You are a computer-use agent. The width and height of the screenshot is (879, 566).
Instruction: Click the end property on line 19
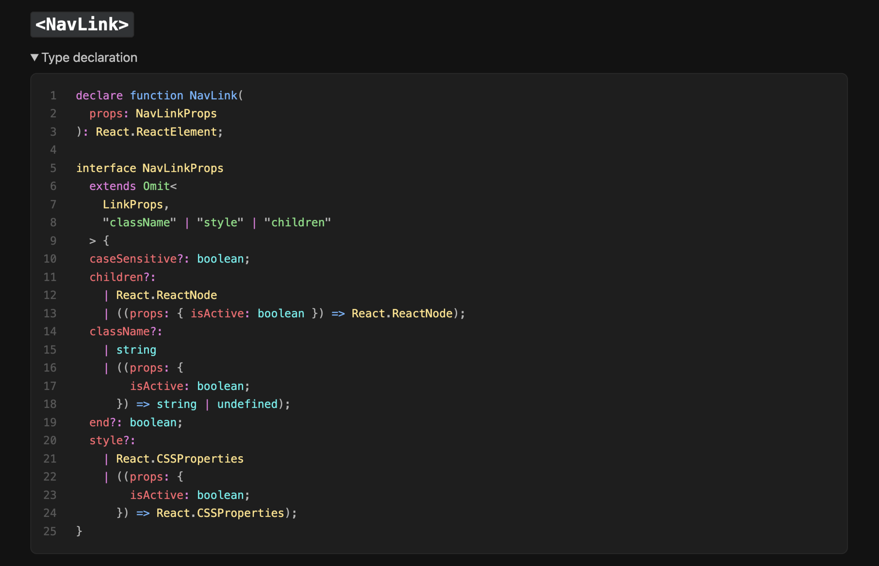click(99, 422)
